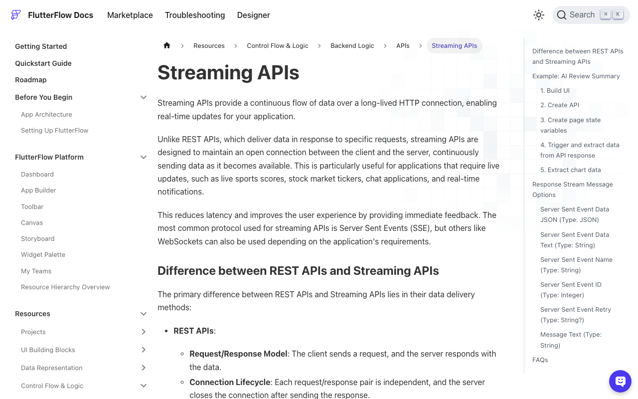The width and height of the screenshot is (638, 399).
Task: Collapse the Control Flow & Logic item
Action: 144,386
